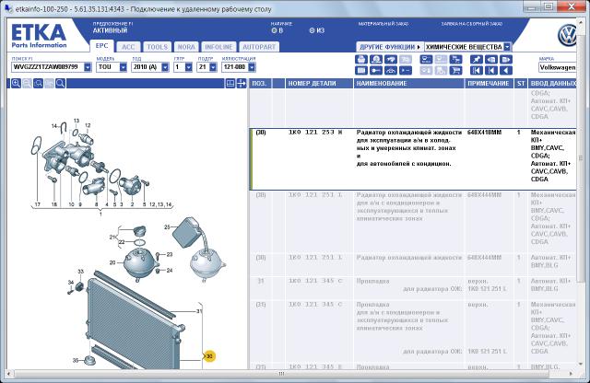Click the car silhouette toolbar icon
590x383 pixels.
click(x=391, y=70)
